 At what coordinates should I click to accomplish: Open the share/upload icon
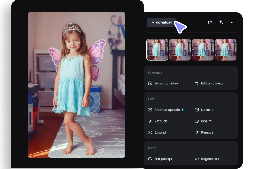220,22
